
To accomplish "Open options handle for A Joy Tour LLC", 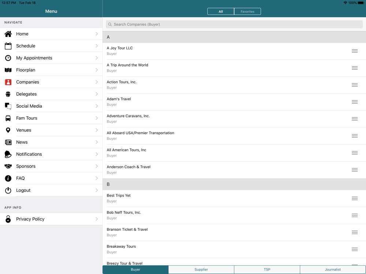I will tap(355, 51).
